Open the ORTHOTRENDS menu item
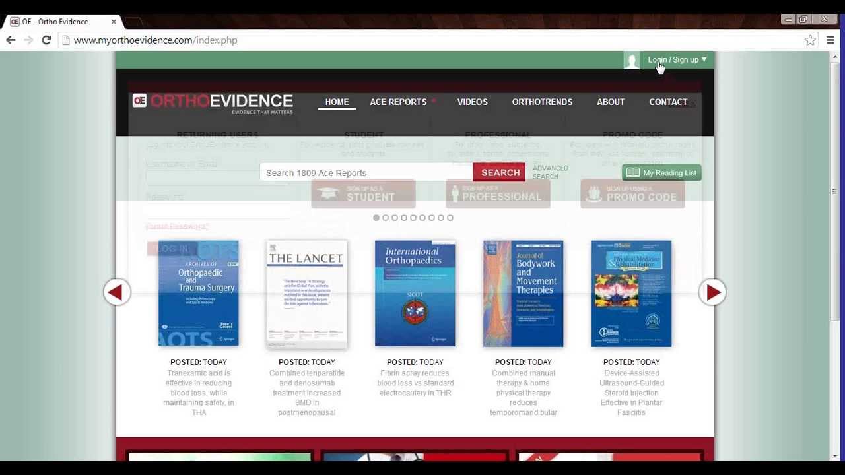This screenshot has width=845, height=475. pyautogui.click(x=542, y=102)
